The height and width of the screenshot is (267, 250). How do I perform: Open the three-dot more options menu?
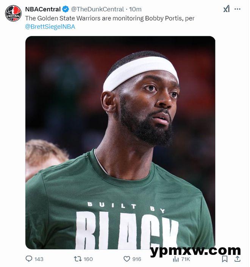click(237, 9)
